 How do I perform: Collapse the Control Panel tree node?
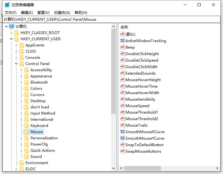(16, 63)
